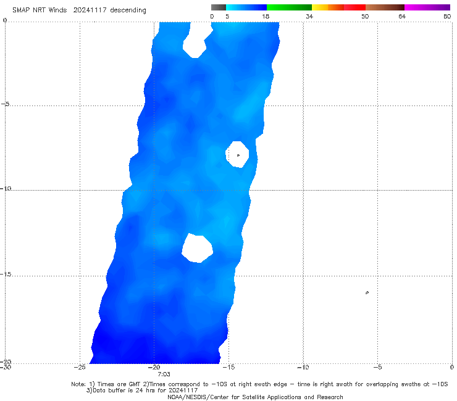Click the '34' label under the color scale

pyautogui.click(x=309, y=16)
